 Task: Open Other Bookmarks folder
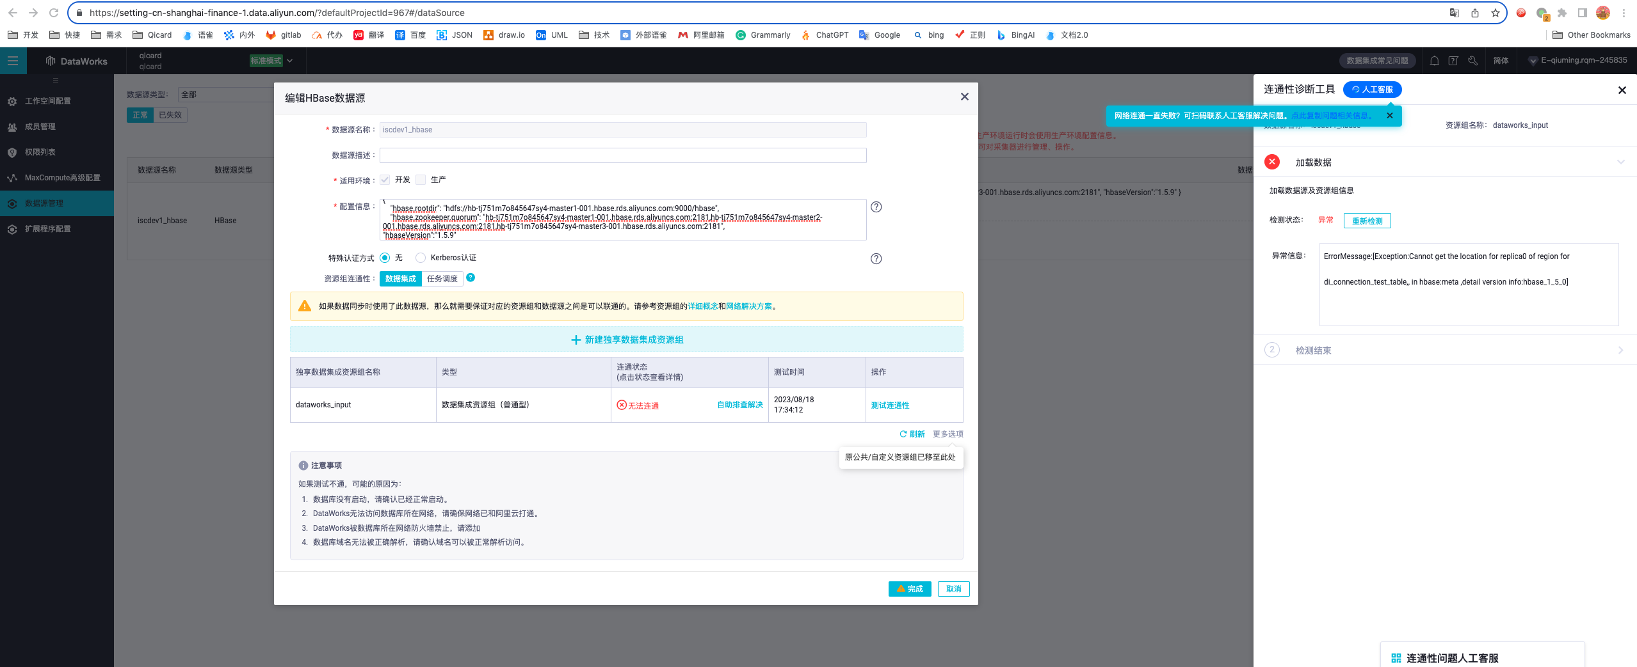(x=1592, y=35)
